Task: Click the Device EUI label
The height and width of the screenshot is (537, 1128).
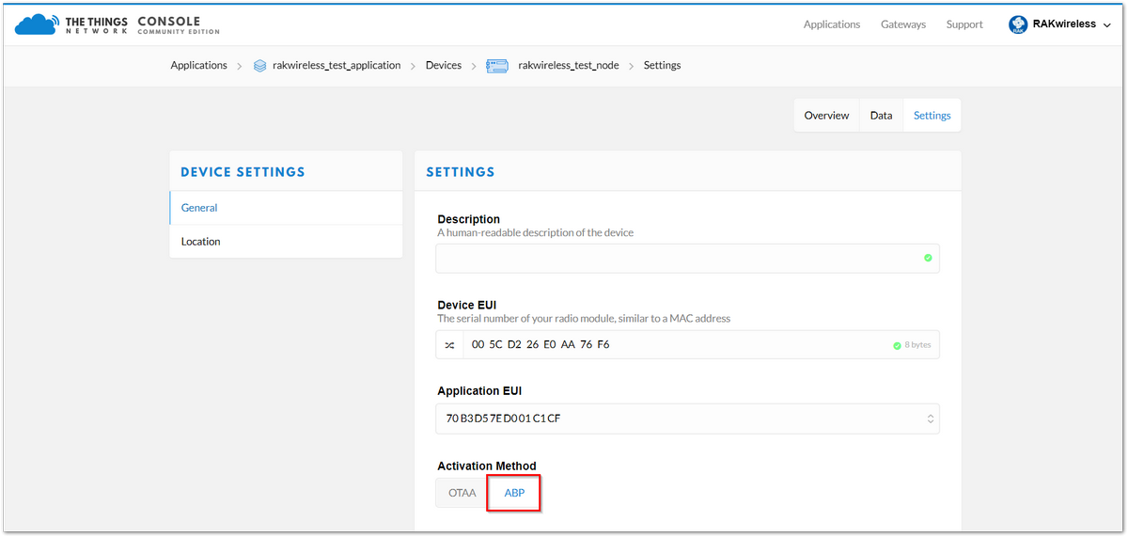Action: click(x=466, y=305)
